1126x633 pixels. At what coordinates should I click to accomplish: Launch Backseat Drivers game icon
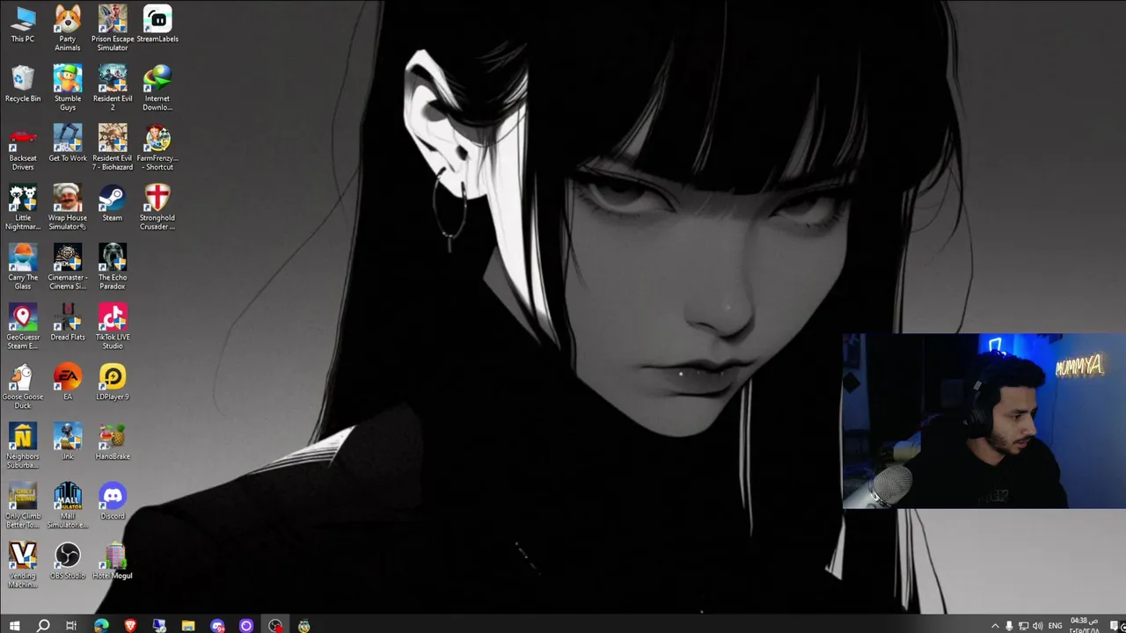23,147
